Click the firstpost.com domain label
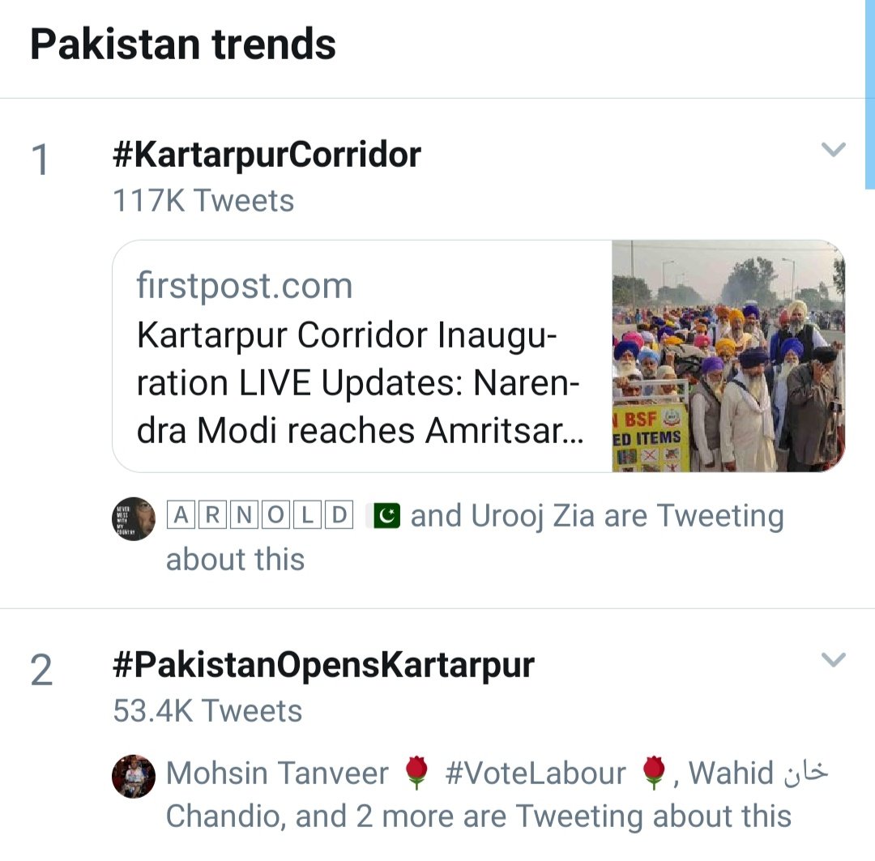Screen dimensions: 875x861 [x=245, y=286]
